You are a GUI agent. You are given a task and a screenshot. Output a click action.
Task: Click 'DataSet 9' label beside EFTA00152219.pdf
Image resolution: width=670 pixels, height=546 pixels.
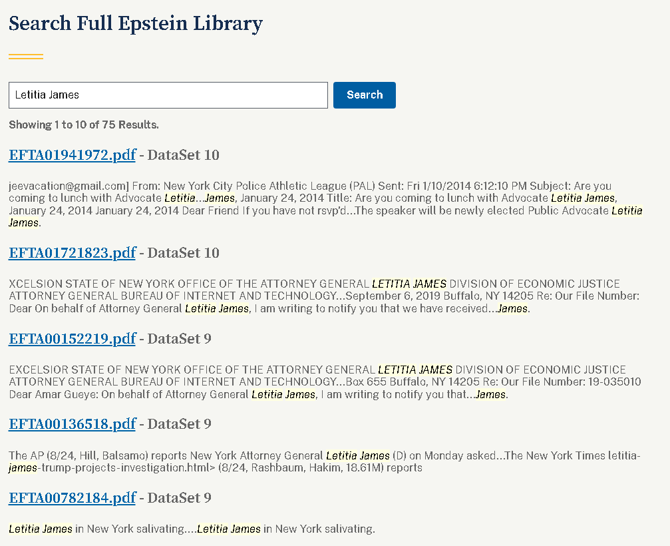179,339
